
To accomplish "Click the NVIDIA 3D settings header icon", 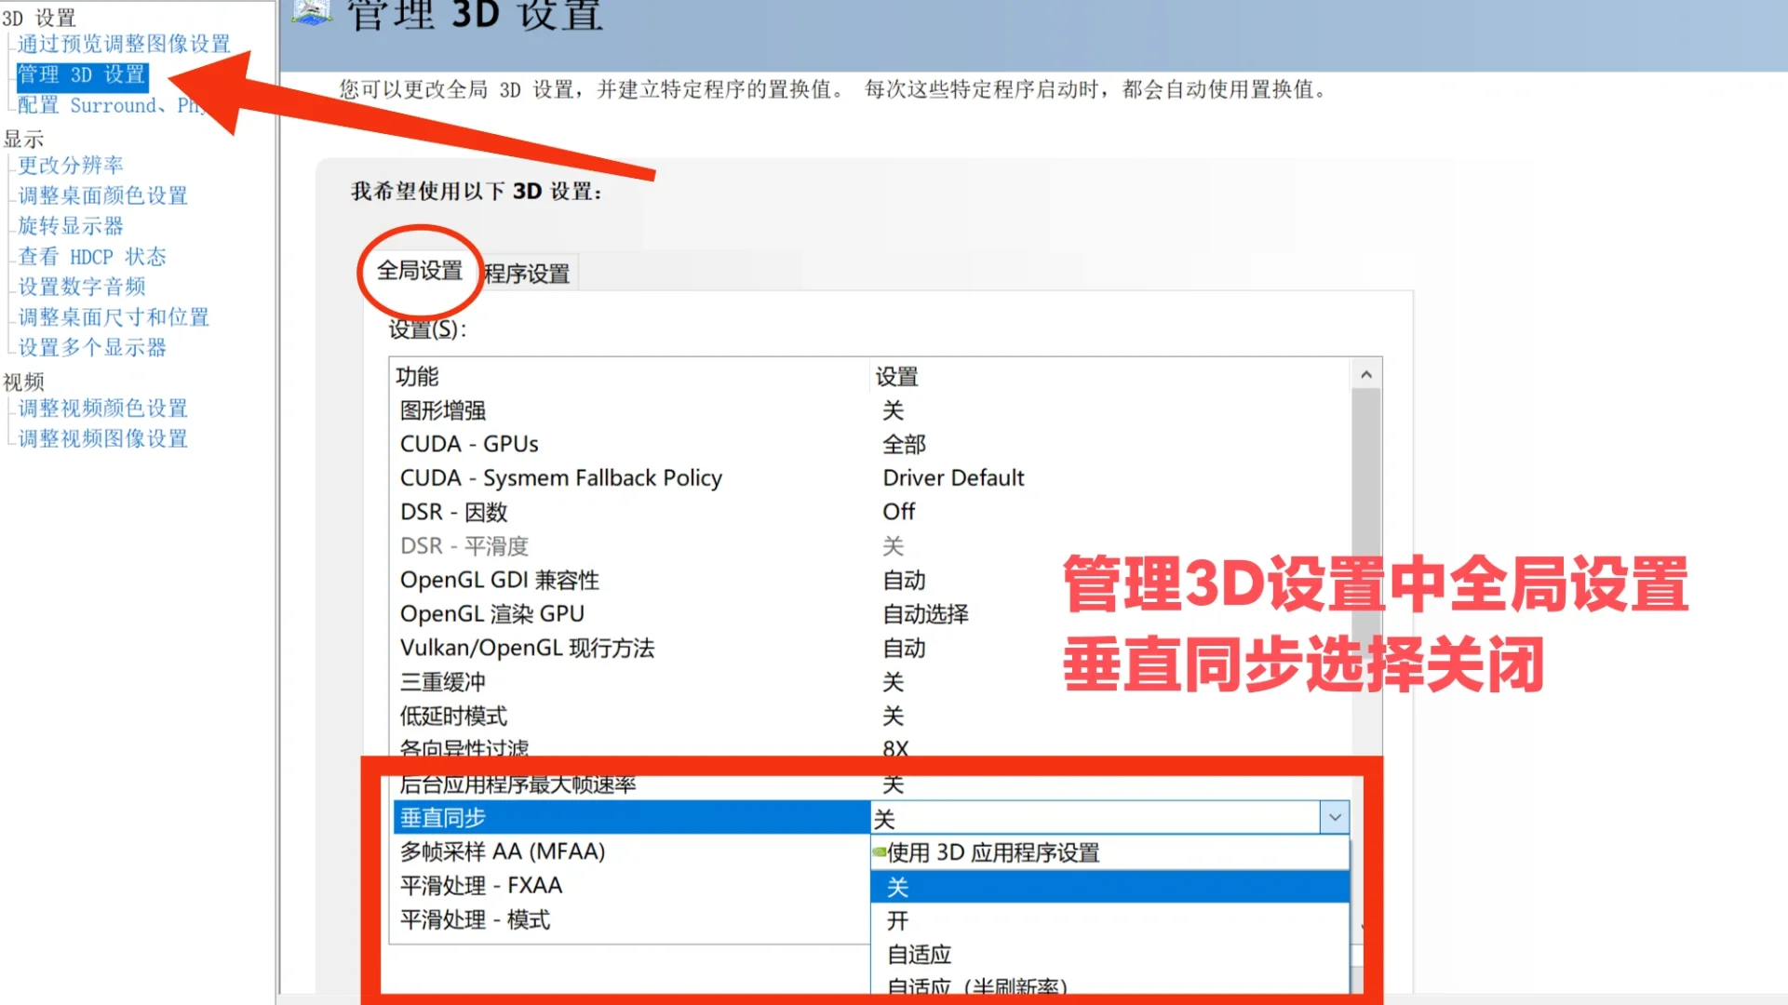I will tap(312, 11).
